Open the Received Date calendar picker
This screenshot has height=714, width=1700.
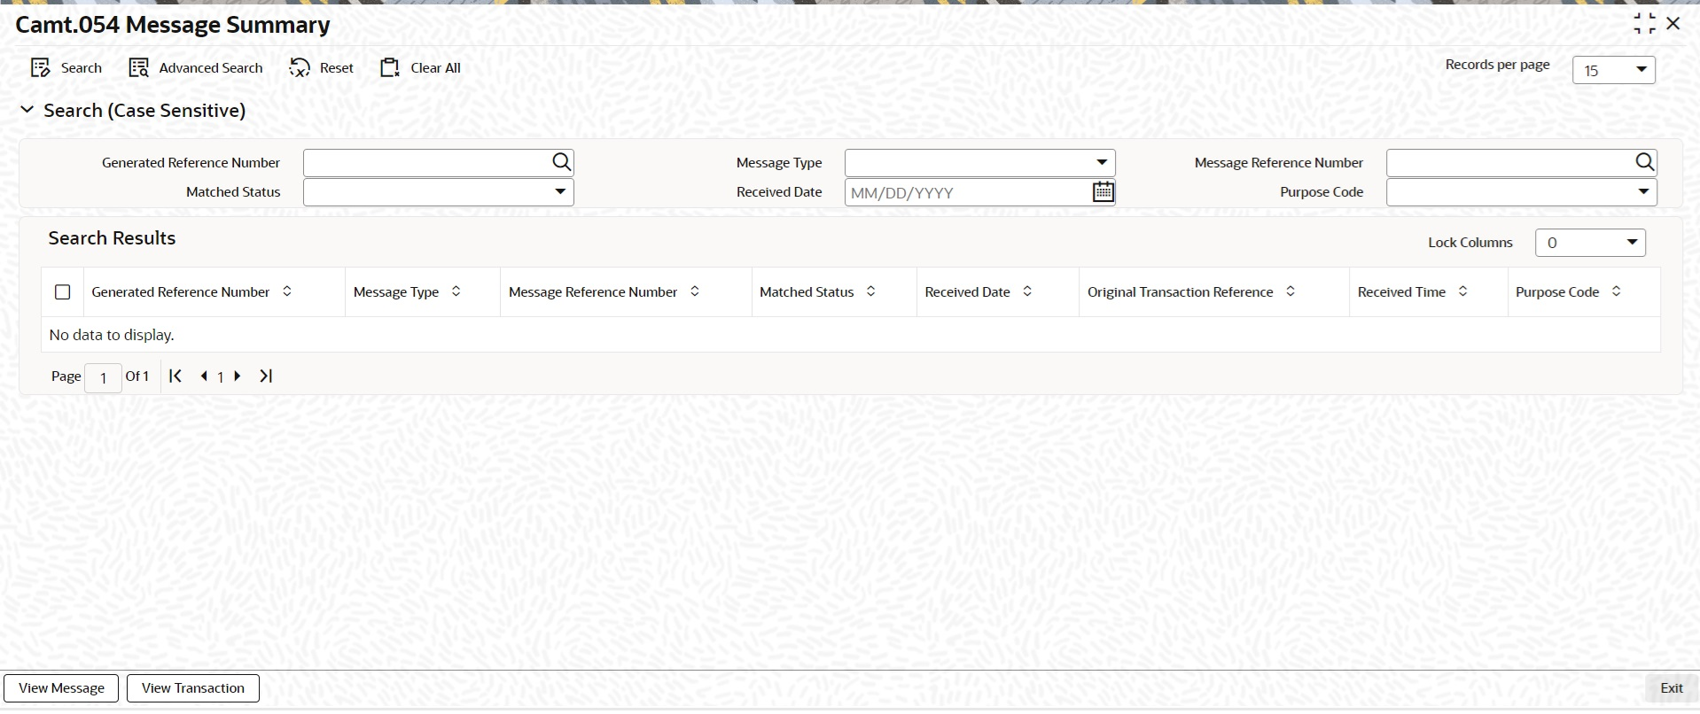(x=1103, y=191)
